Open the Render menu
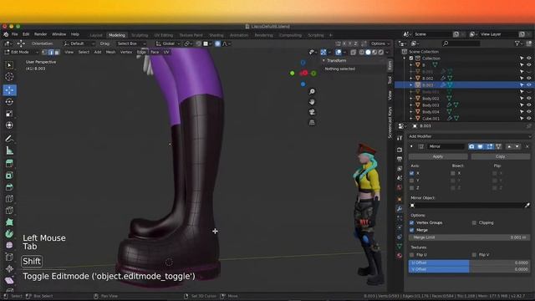The height and width of the screenshot is (301, 535). pyautogui.click(x=40, y=34)
